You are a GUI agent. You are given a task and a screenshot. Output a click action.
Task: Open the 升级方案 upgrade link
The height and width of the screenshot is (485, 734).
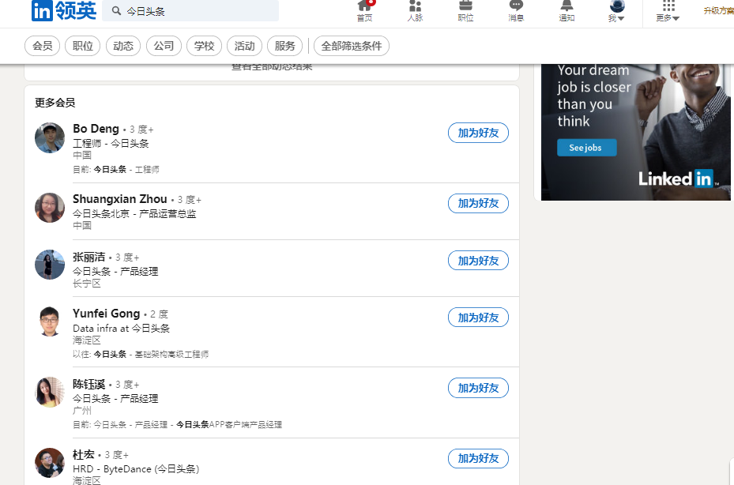[x=718, y=11]
